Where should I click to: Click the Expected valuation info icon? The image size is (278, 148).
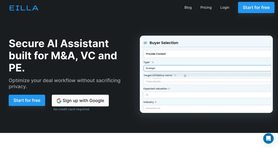[x=169, y=89]
